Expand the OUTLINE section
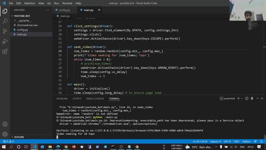This screenshot has width=266, height=150. (31, 137)
